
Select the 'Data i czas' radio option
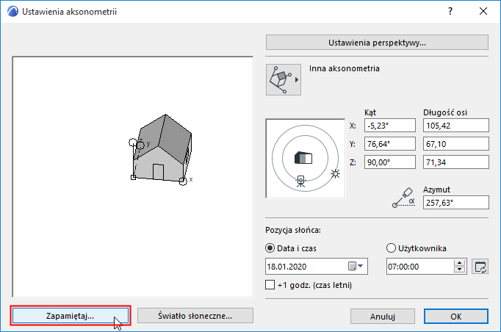270,248
